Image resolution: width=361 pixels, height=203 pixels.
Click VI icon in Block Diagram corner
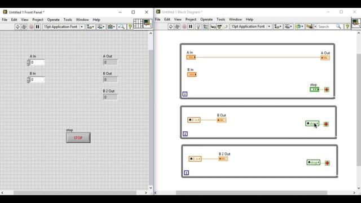[356, 24]
